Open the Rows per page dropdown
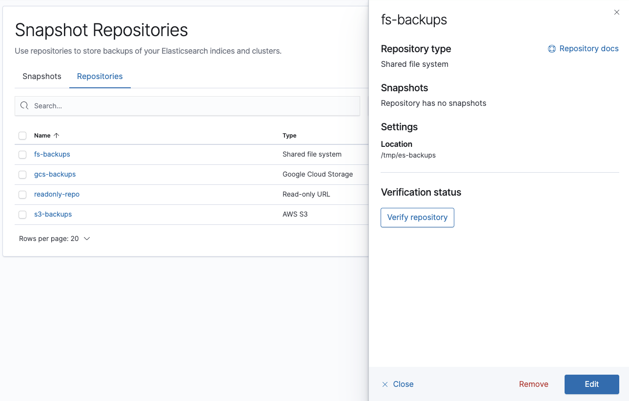Screen dimensions: 629x401 point(55,239)
